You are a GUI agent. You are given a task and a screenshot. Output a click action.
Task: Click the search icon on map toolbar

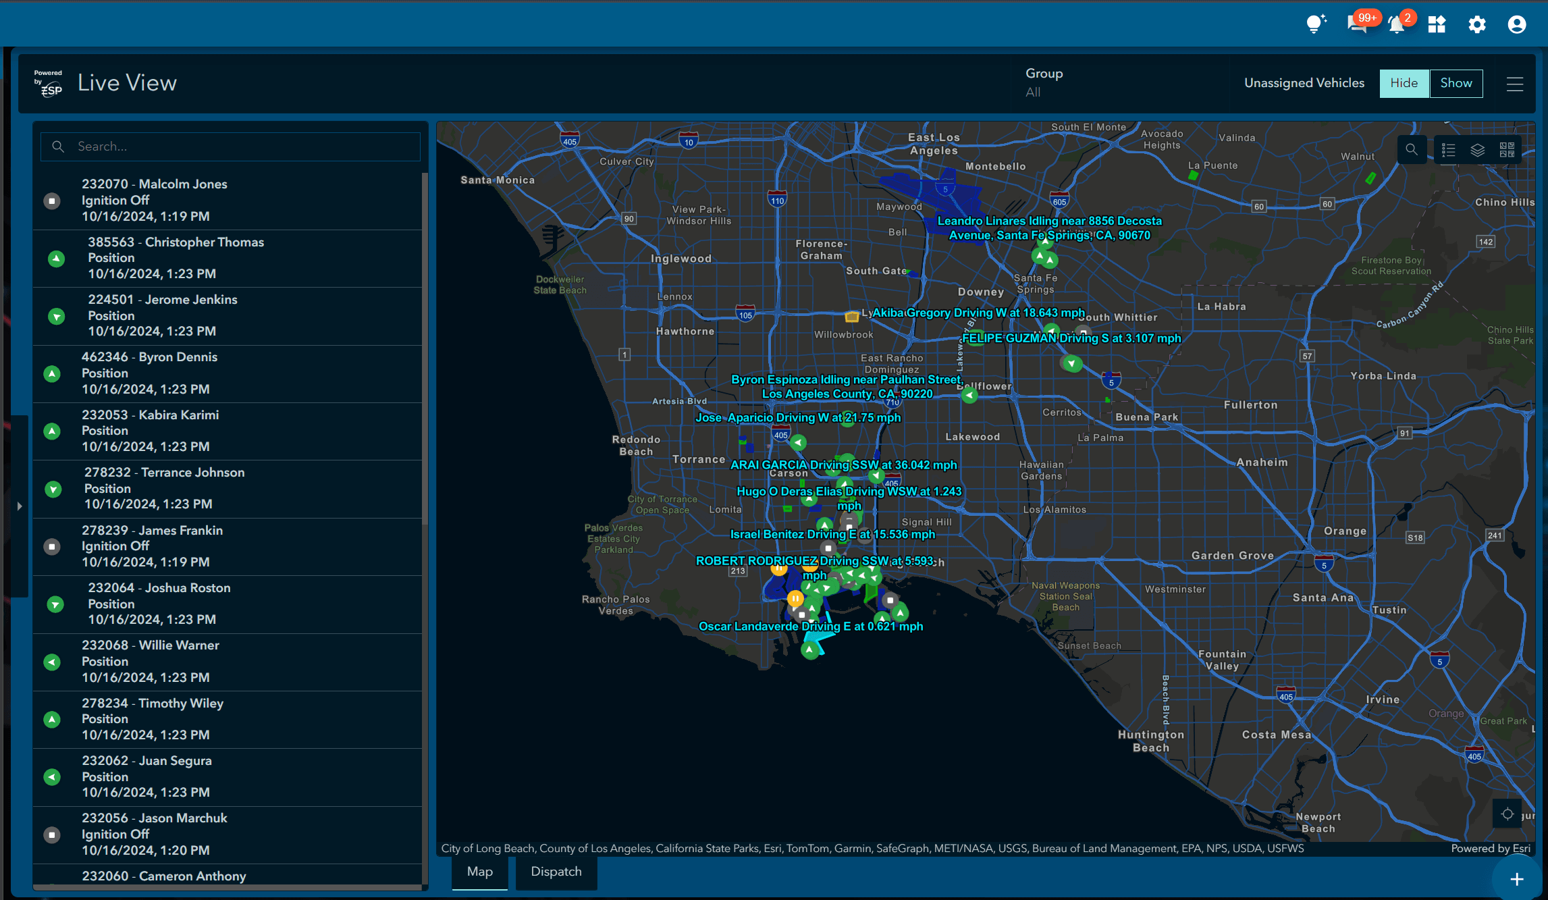(1412, 150)
